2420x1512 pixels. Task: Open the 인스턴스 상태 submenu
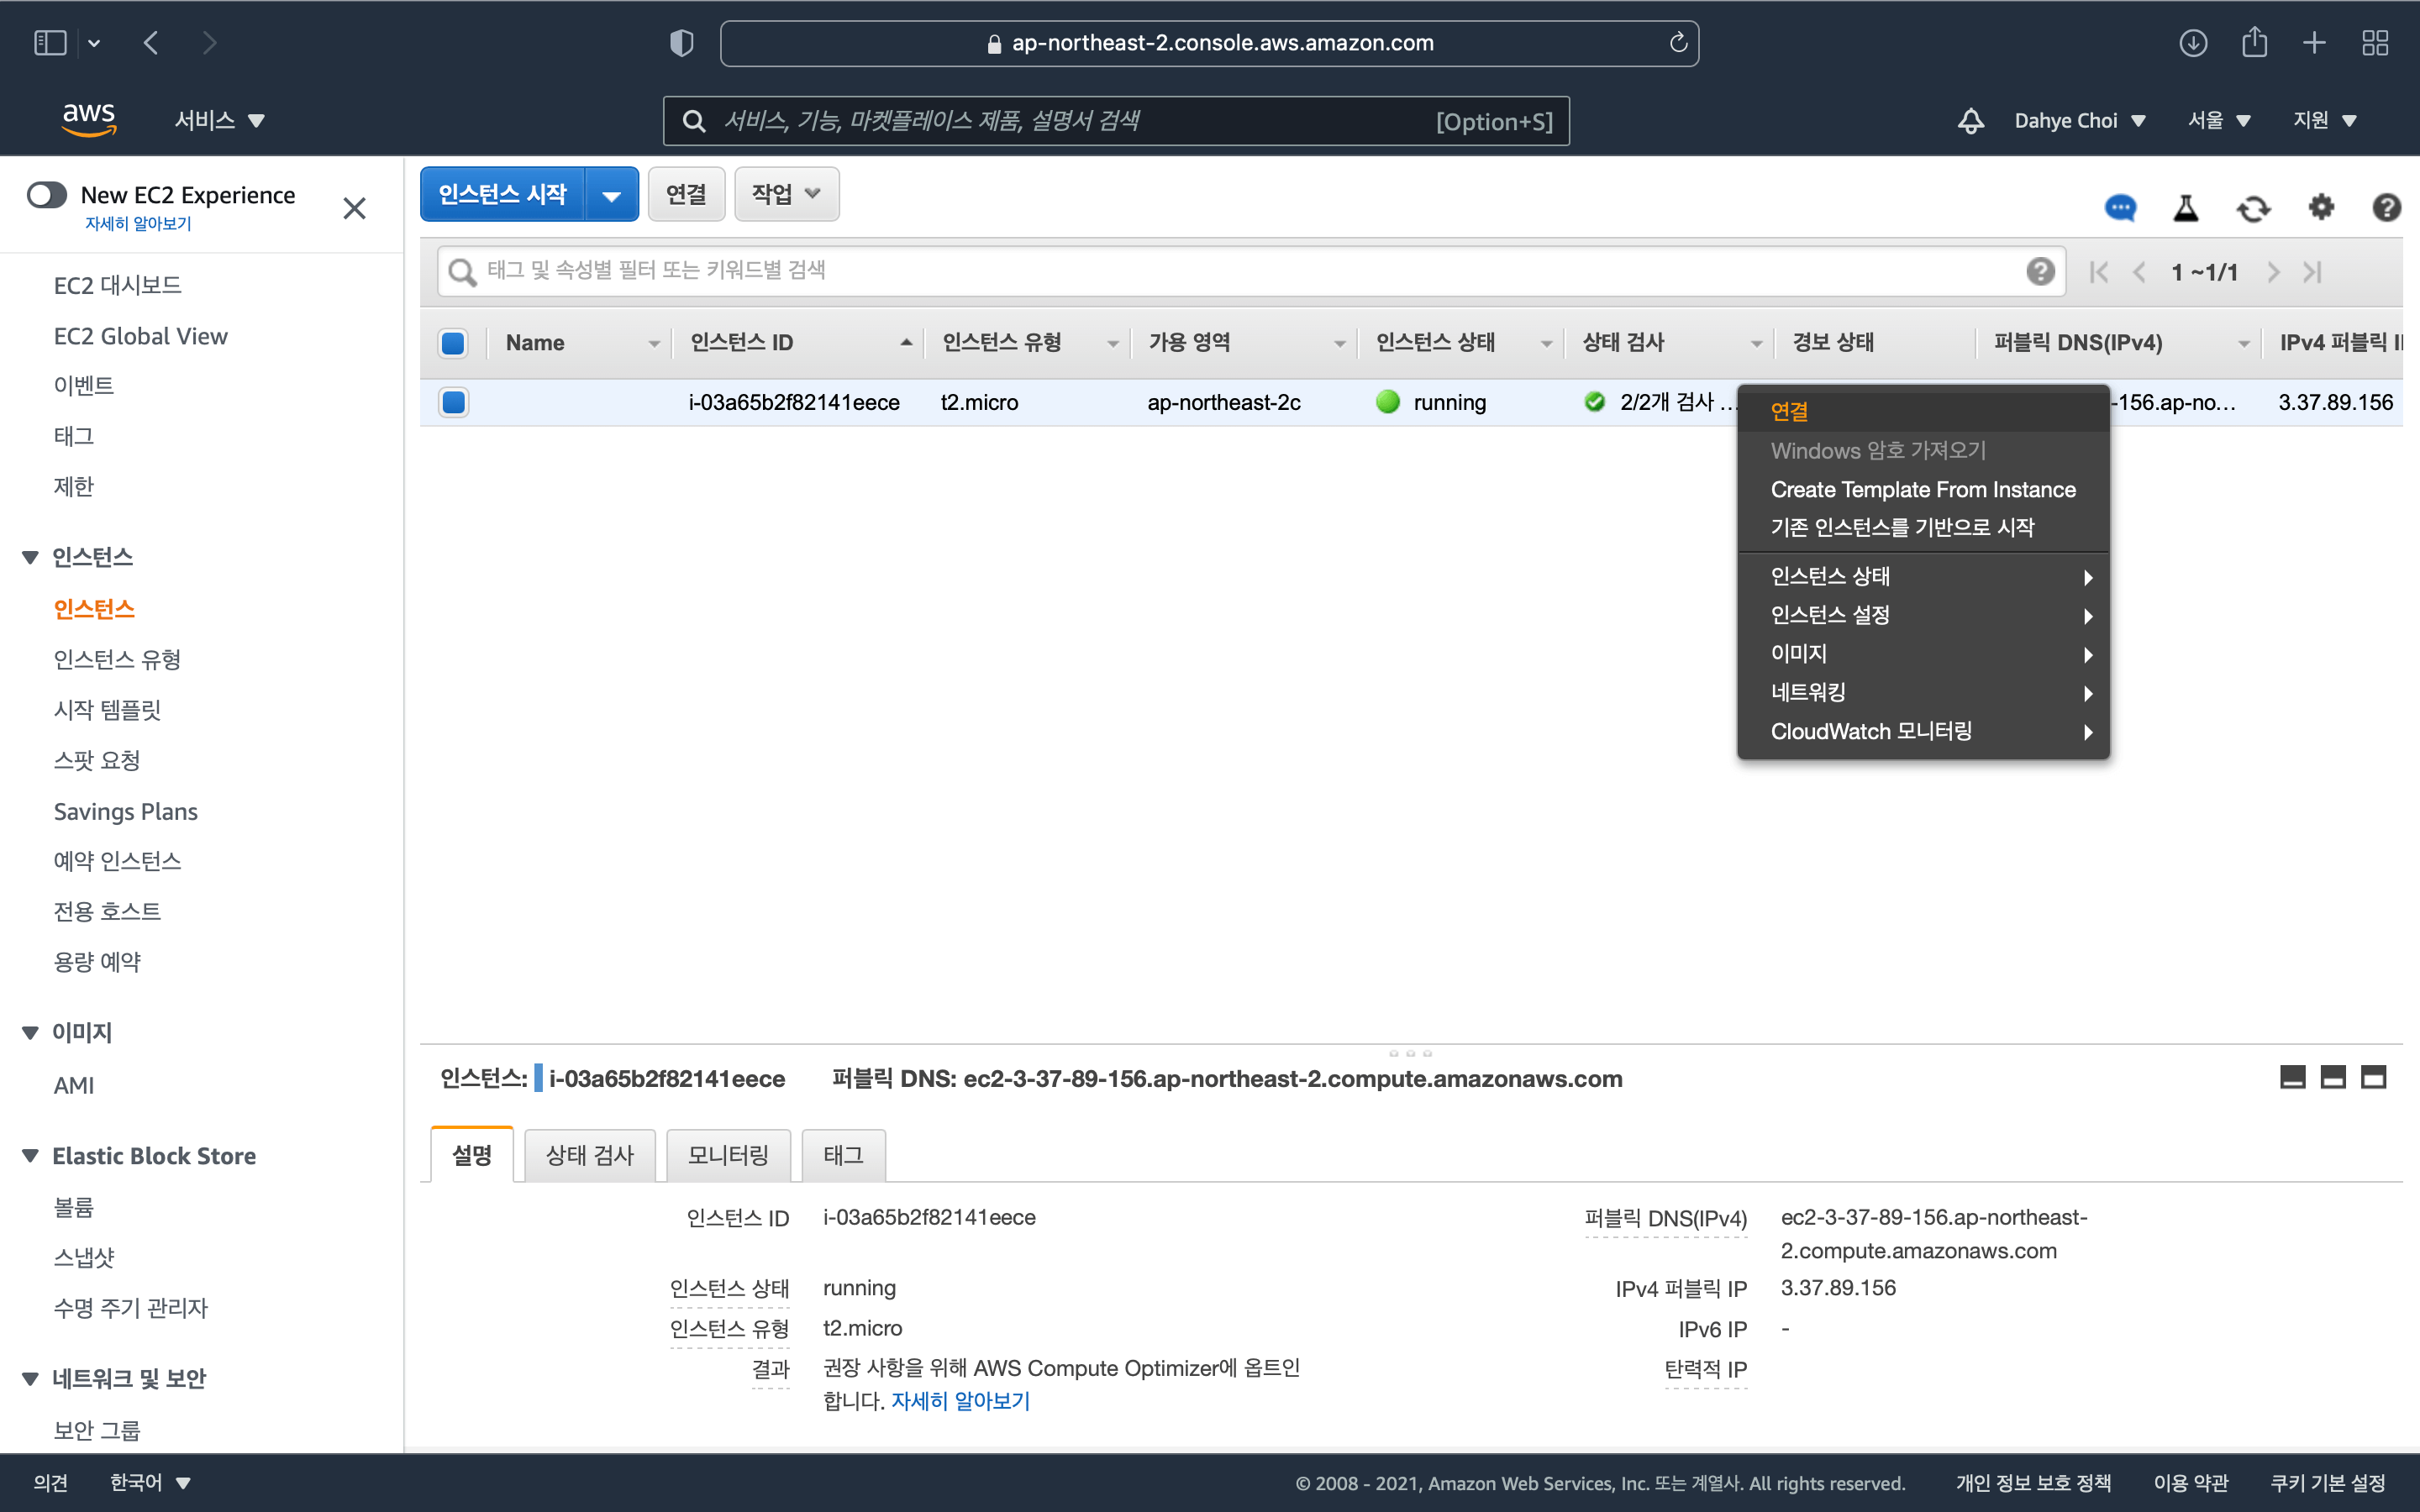click(x=1923, y=576)
